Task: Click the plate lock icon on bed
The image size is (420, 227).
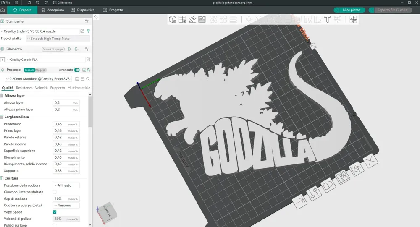Action: point(328,185)
